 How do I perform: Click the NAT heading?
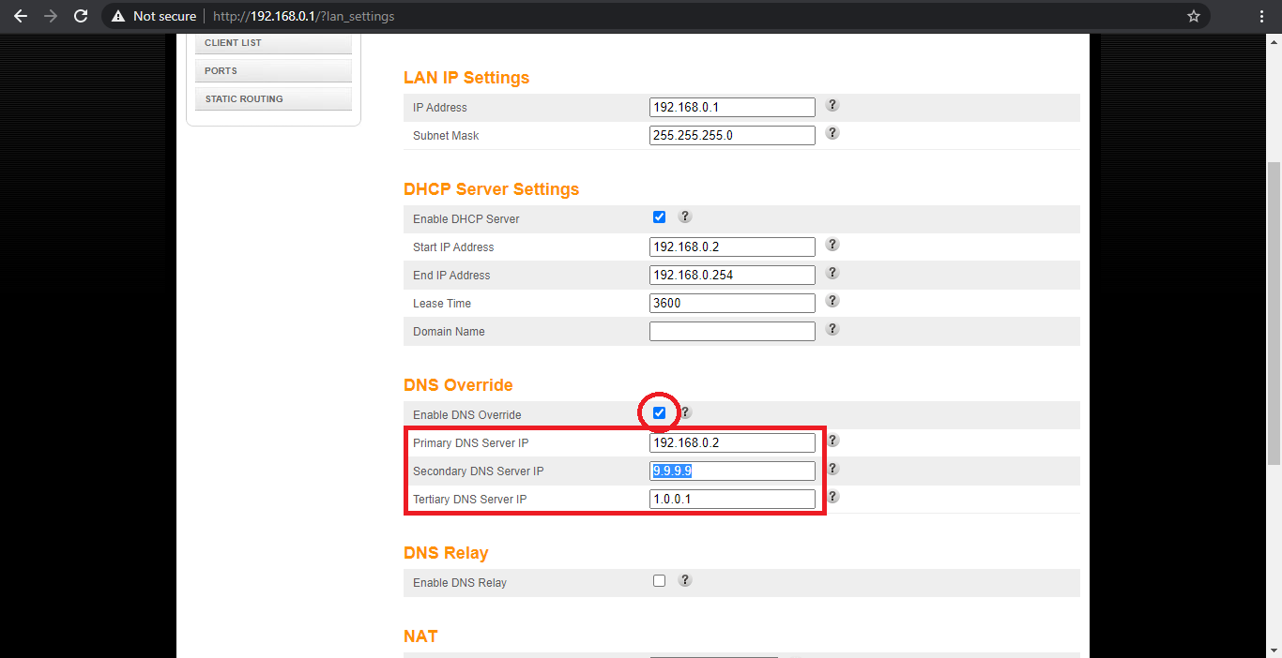pyautogui.click(x=420, y=636)
